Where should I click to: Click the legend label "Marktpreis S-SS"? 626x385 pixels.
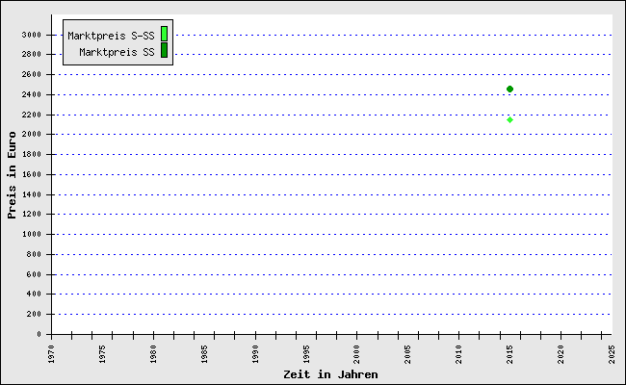[x=111, y=36]
